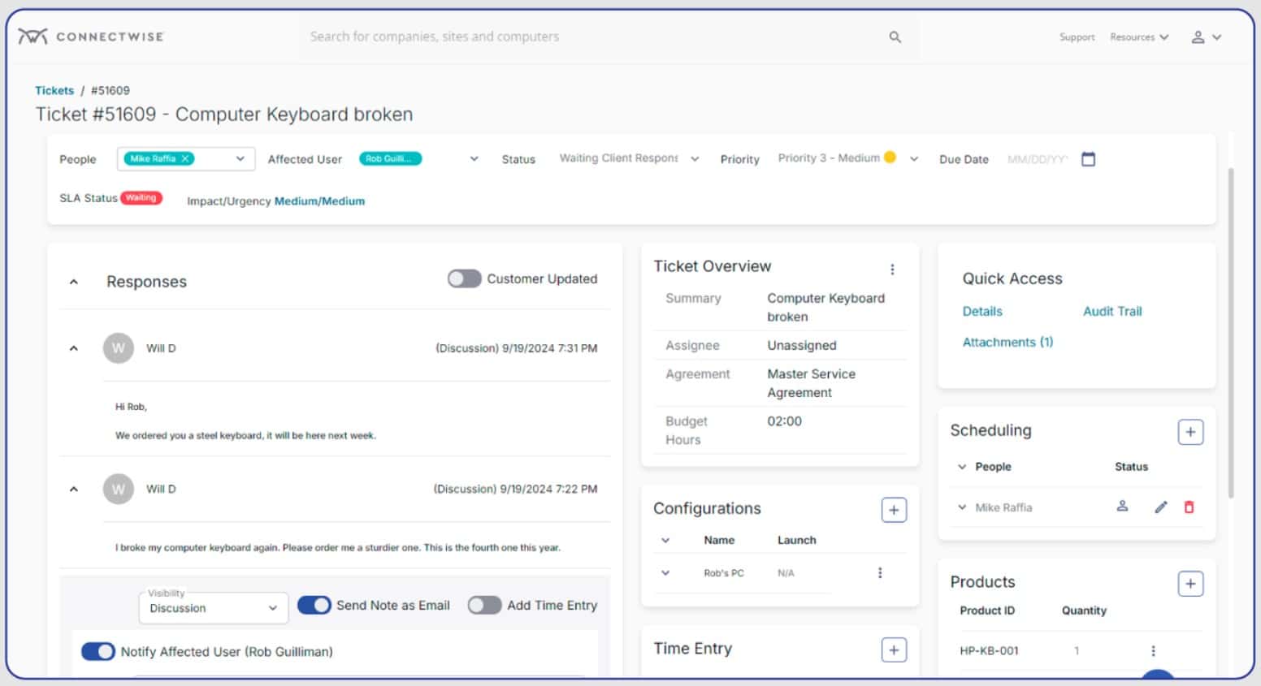
Task: Open HP-KB-001 product options menu
Action: [x=1153, y=651]
